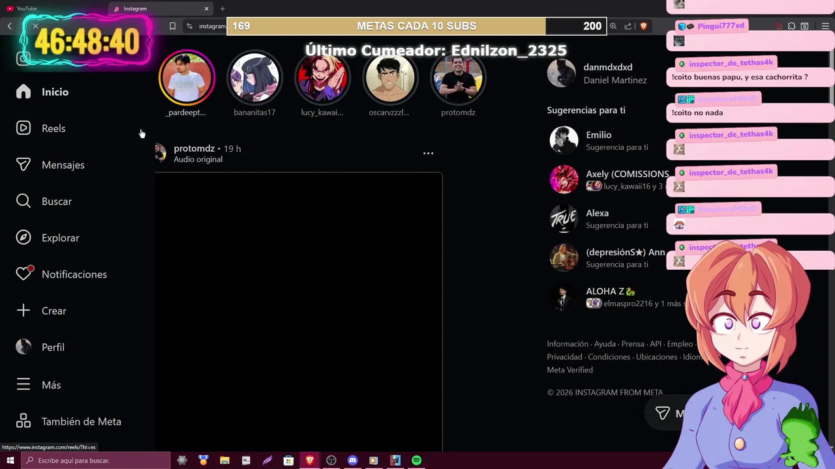835x469 pixels.
Task: View _pardeept story
Action: 187,78
